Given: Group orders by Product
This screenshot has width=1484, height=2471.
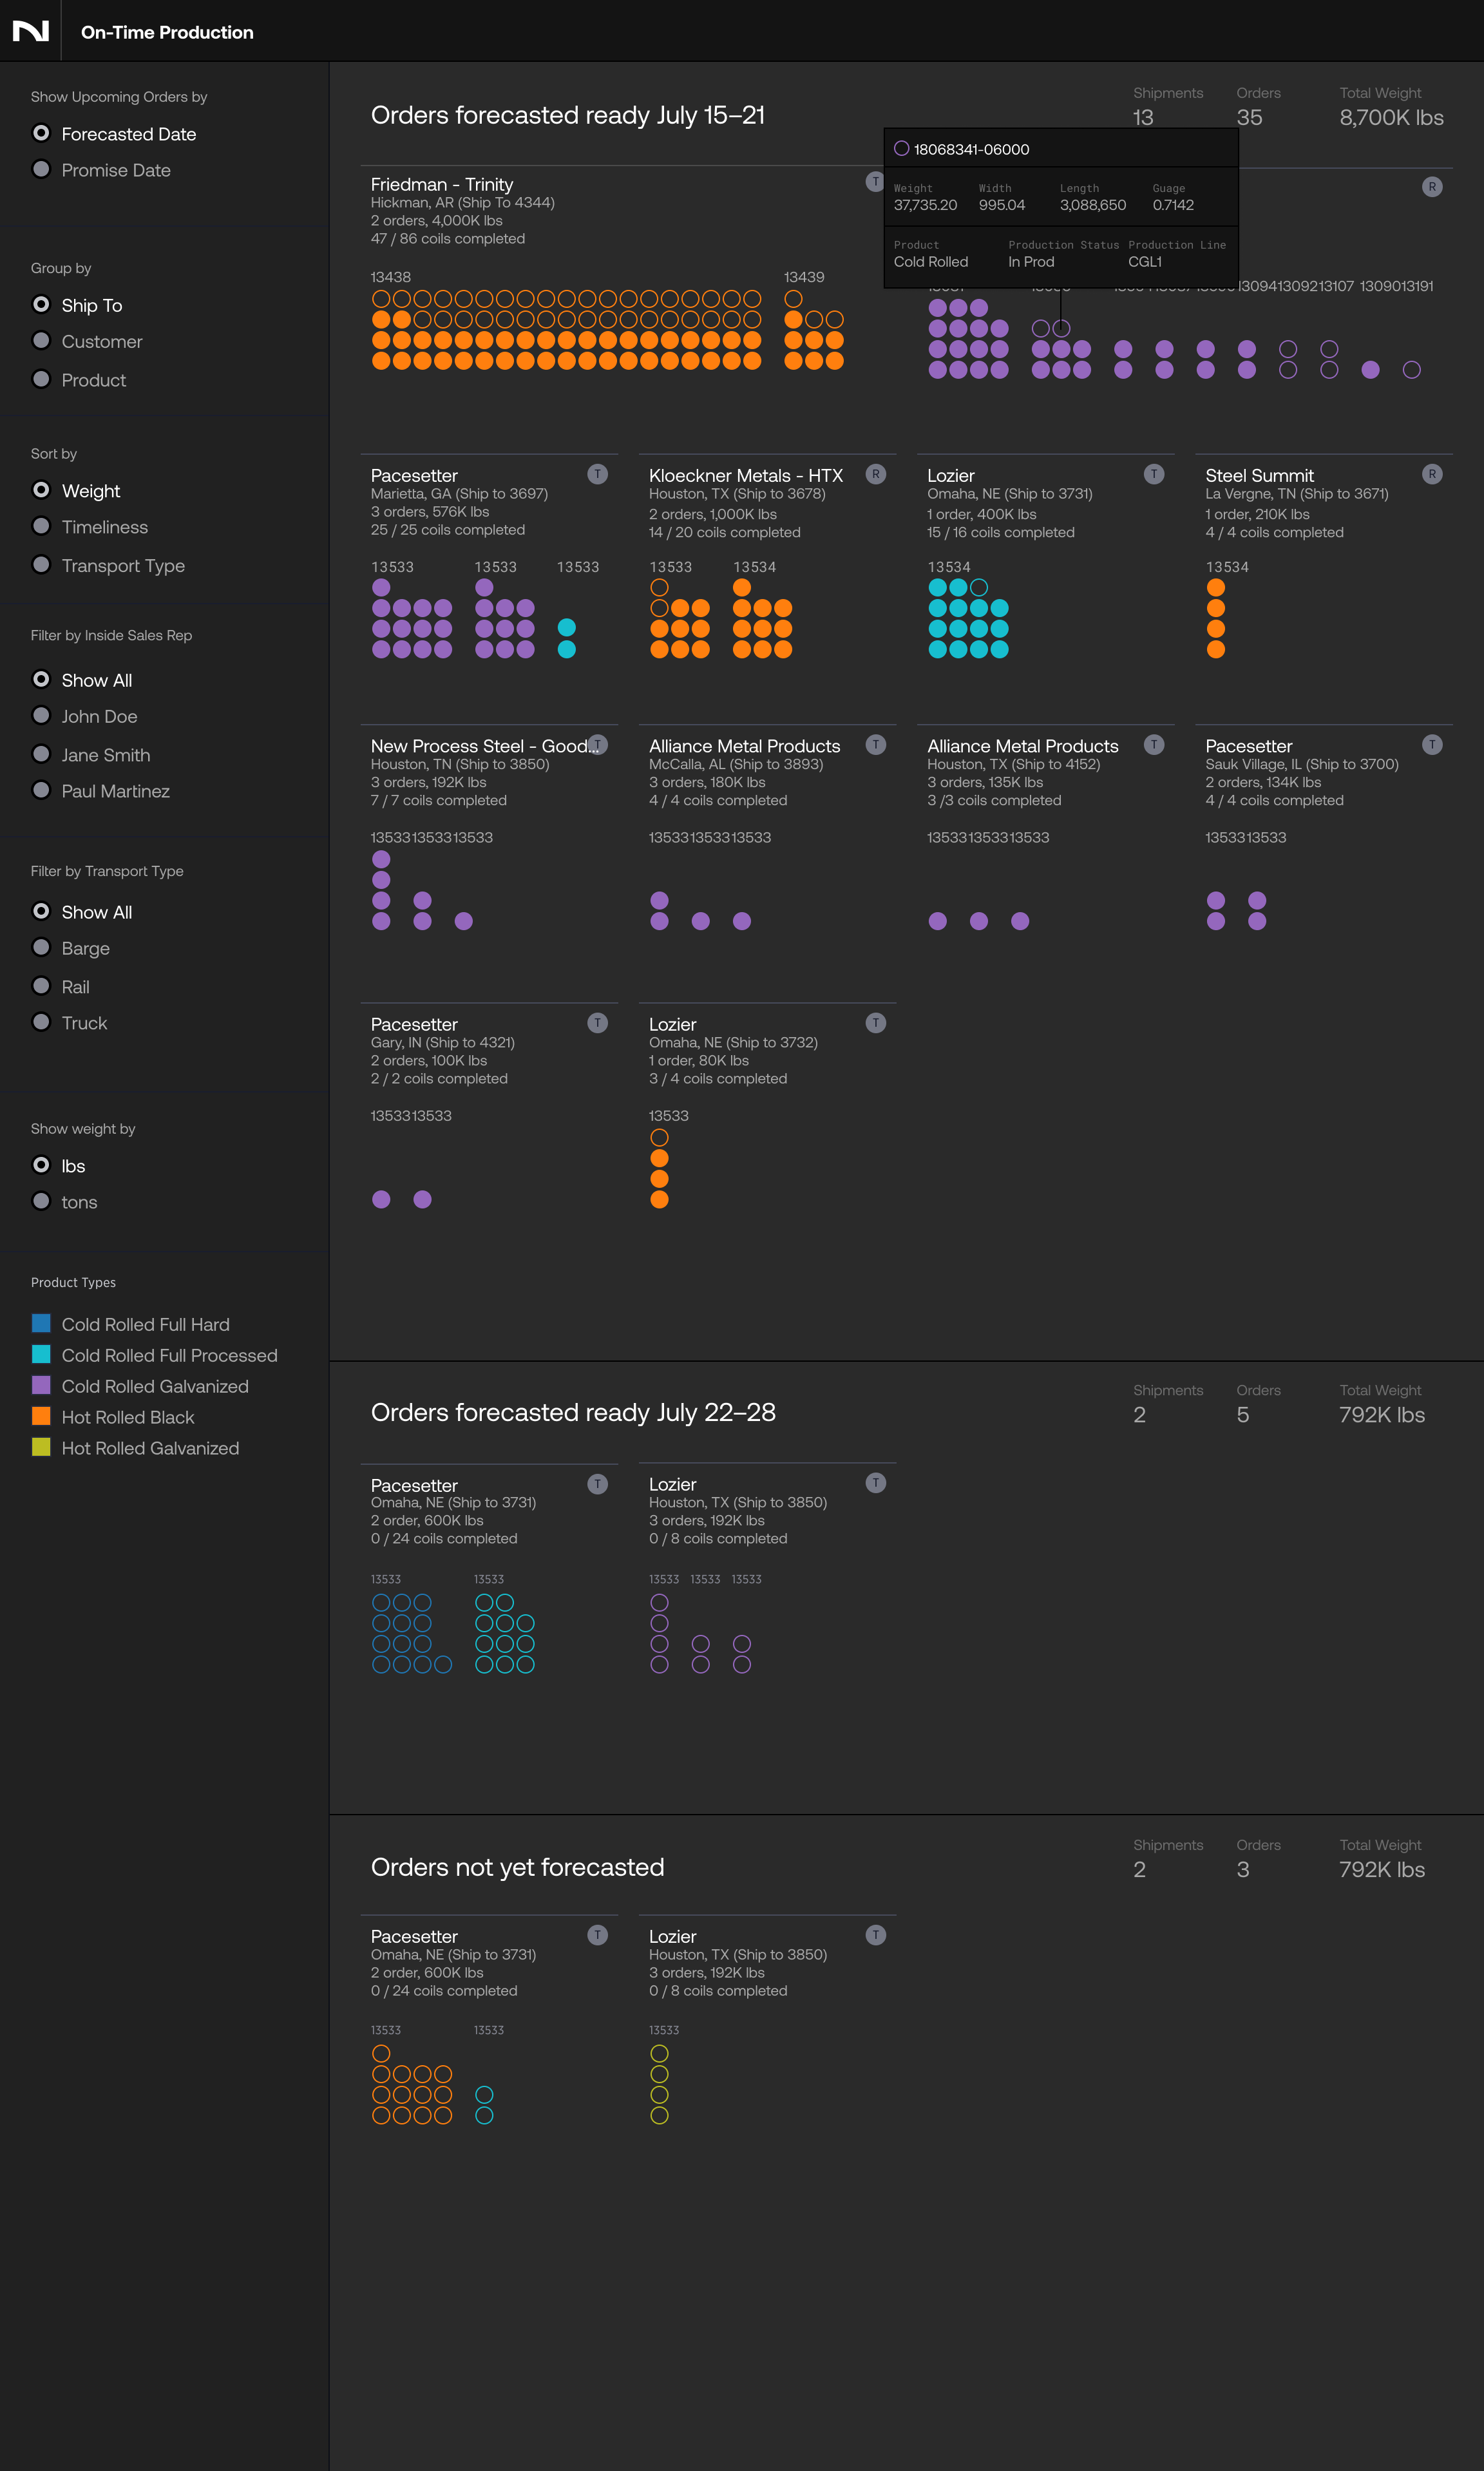Looking at the screenshot, I should (x=41, y=379).
